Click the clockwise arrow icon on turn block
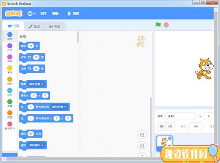The height and width of the screenshot is (163, 220). click(29, 57)
